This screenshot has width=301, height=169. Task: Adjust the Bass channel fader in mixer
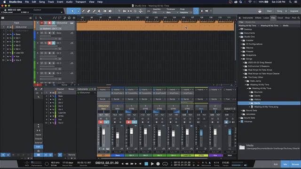(x=118, y=136)
